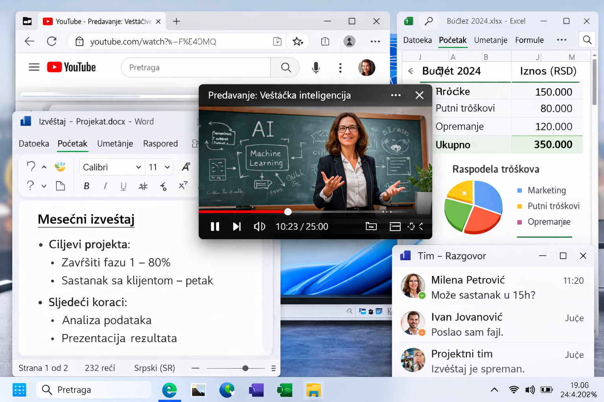Toggle italic formatting in Word
This screenshot has width=604, height=402.
tap(105, 186)
